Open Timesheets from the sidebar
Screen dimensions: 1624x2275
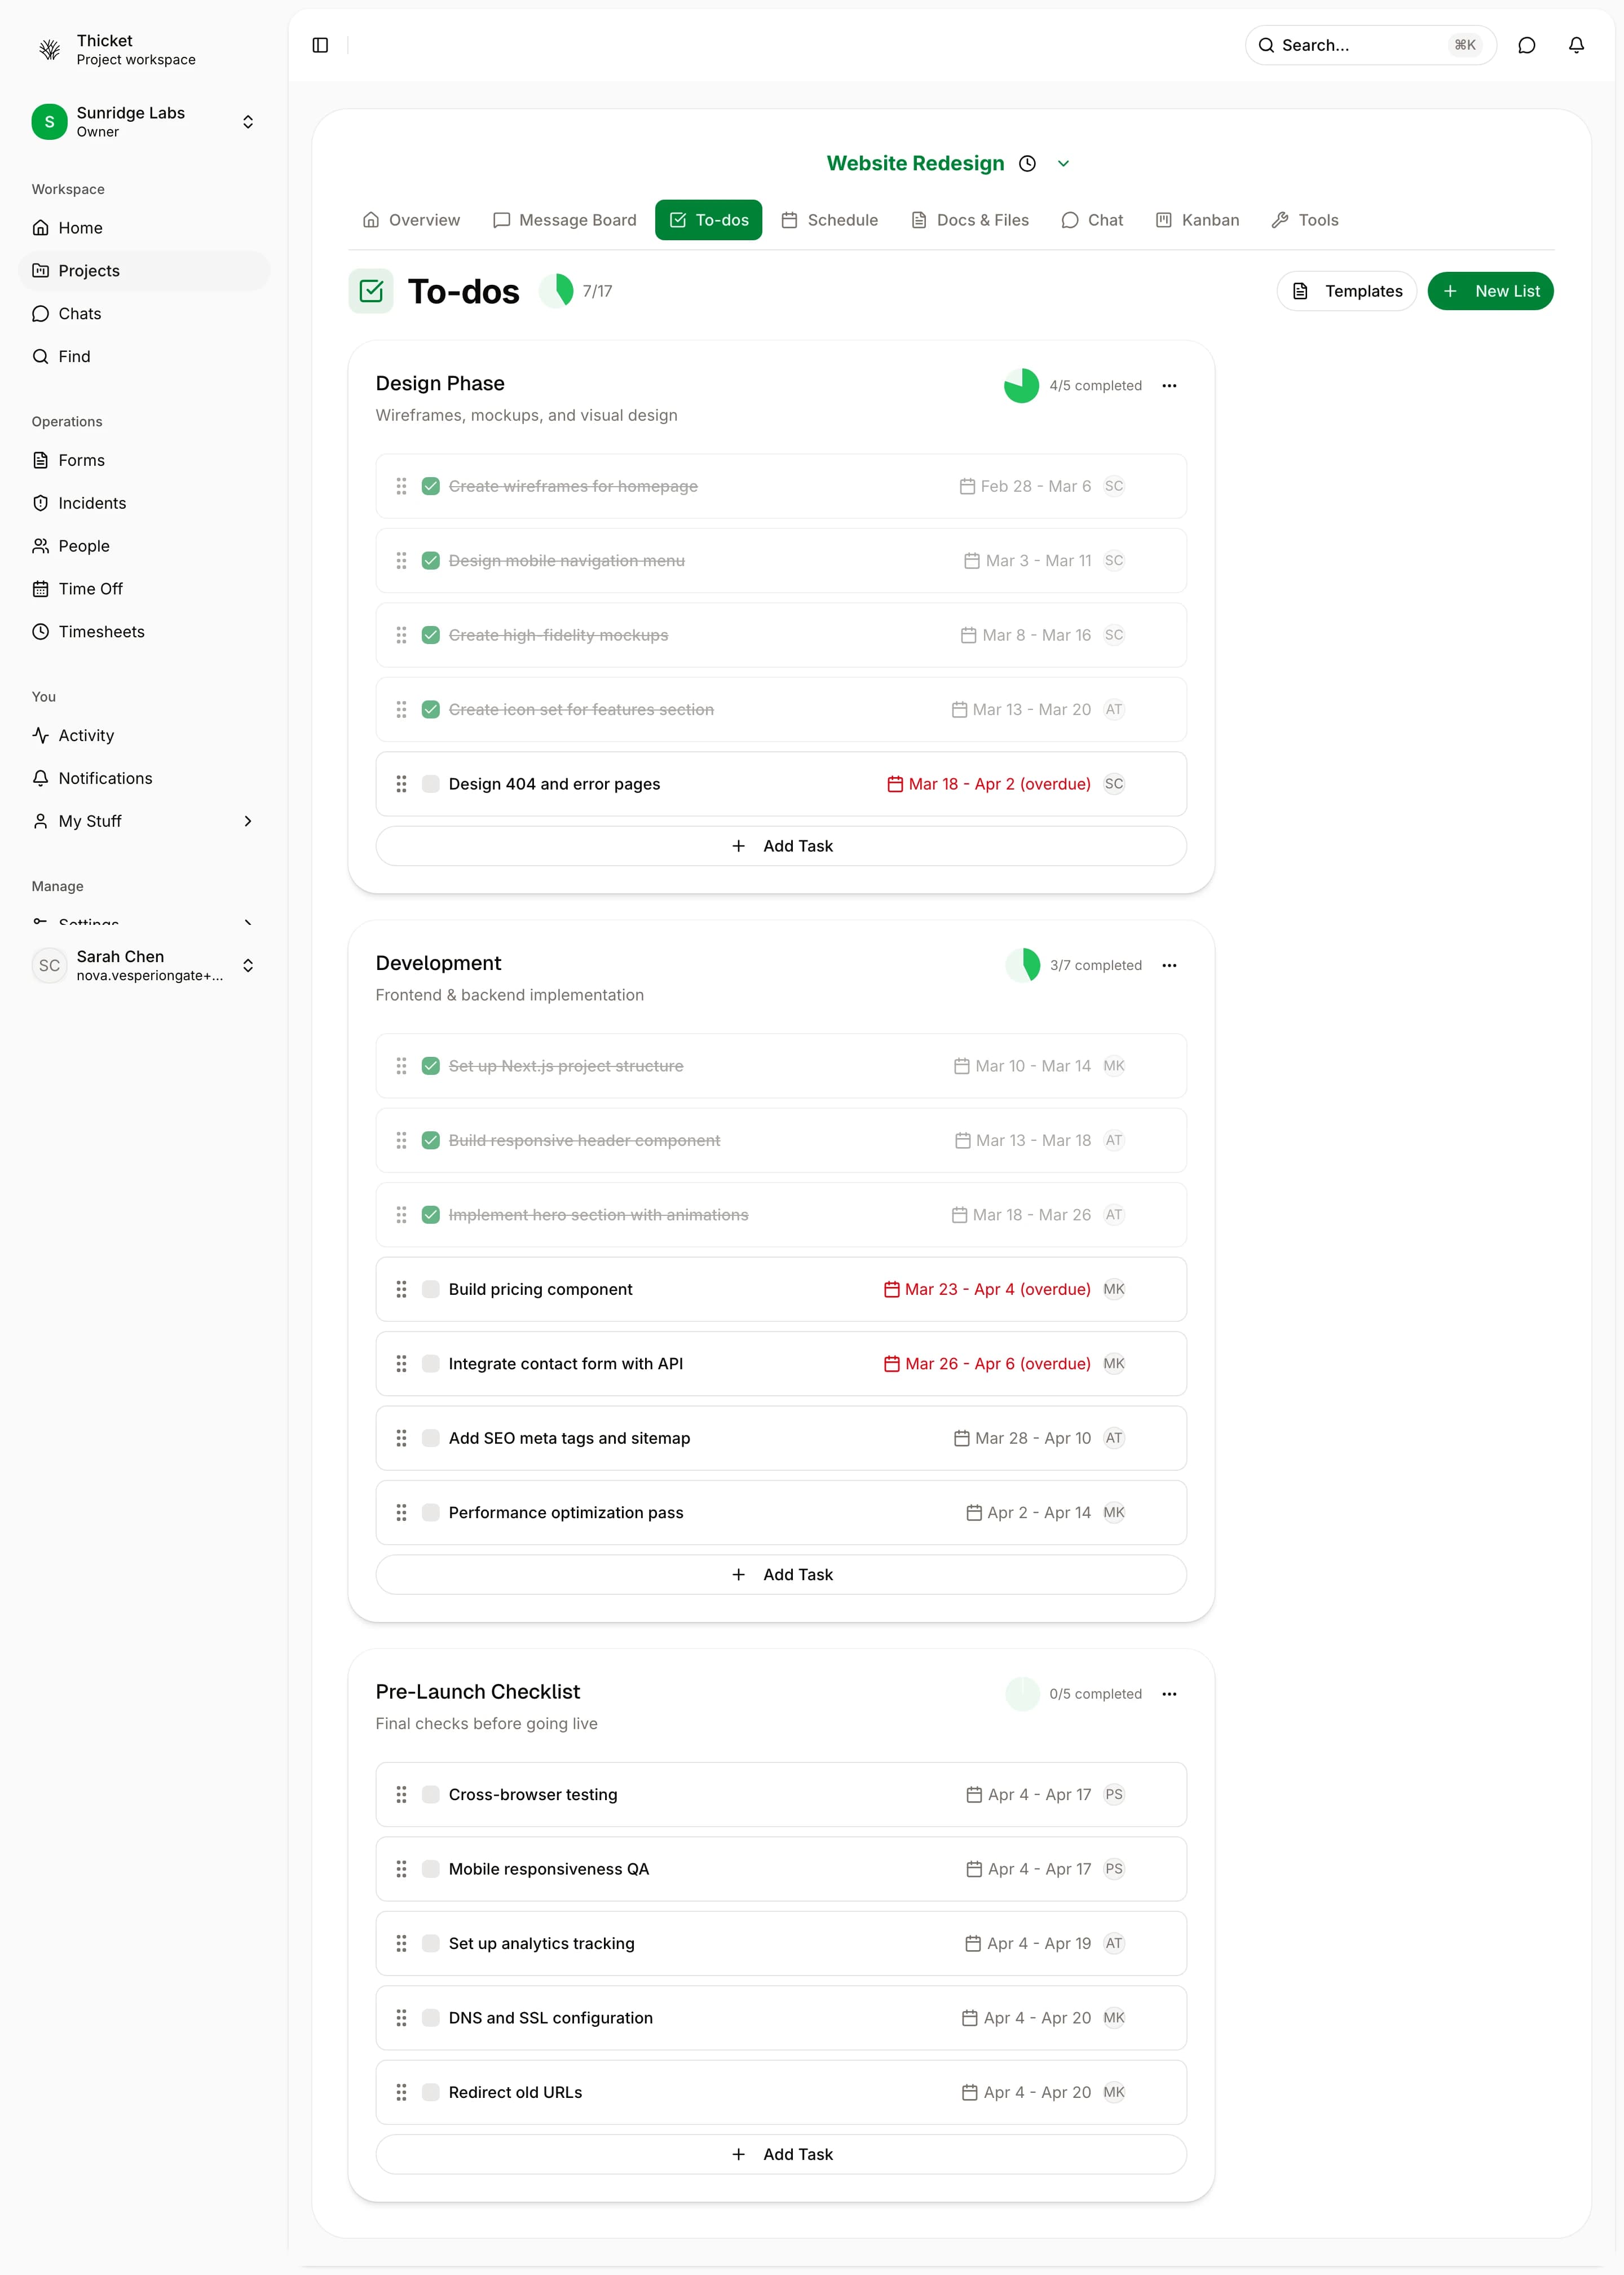point(101,631)
